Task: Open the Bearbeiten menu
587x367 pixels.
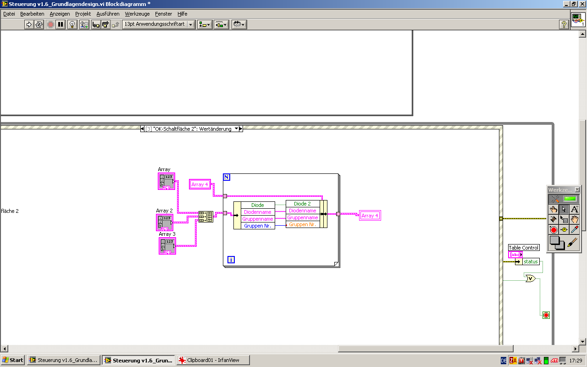Action: (x=32, y=14)
